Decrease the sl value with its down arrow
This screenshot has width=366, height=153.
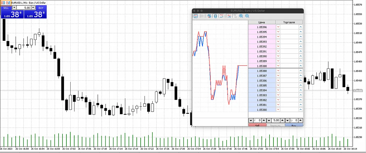[x=251, y=120]
